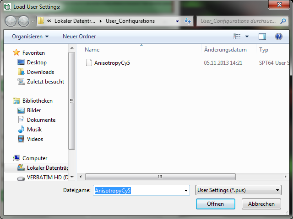
Task: Click the folder icon in the address bar
Action: coord(41,21)
